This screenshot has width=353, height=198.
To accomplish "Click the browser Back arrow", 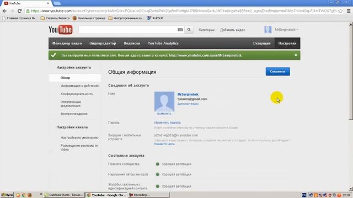I will (4, 11).
